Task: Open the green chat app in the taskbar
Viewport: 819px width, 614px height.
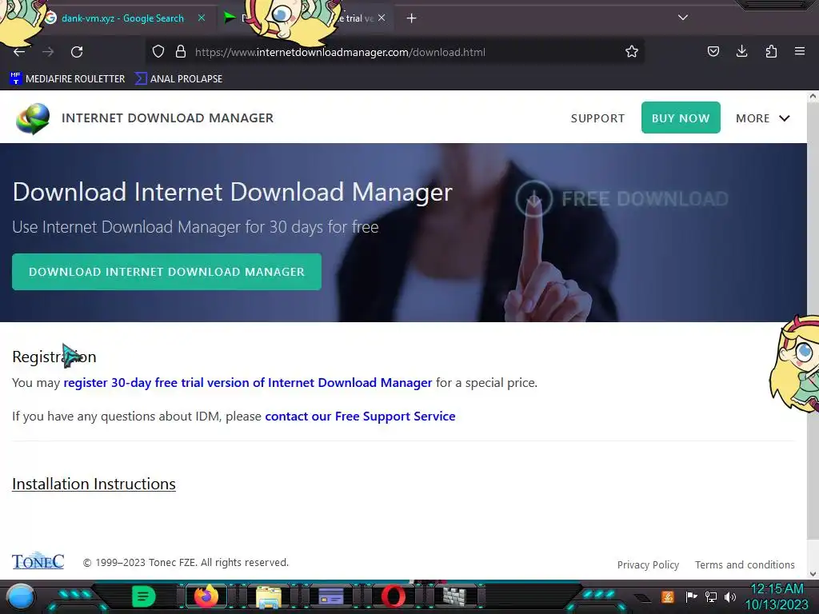Action: point(144,596)
